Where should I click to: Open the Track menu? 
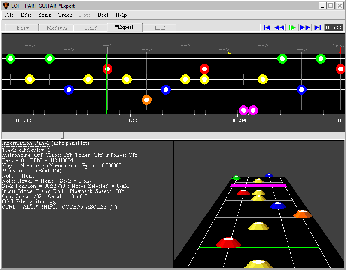point(65,15)
